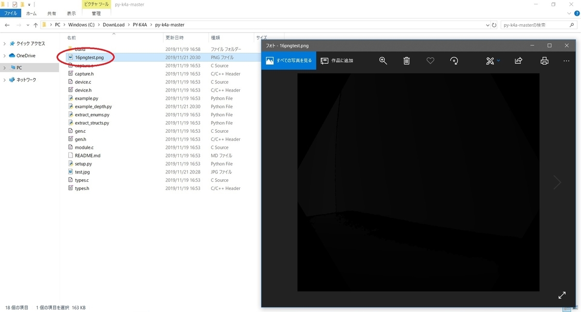Open the quick access toolbar customize dropdown
581x312 pixels.
[29, 5]
